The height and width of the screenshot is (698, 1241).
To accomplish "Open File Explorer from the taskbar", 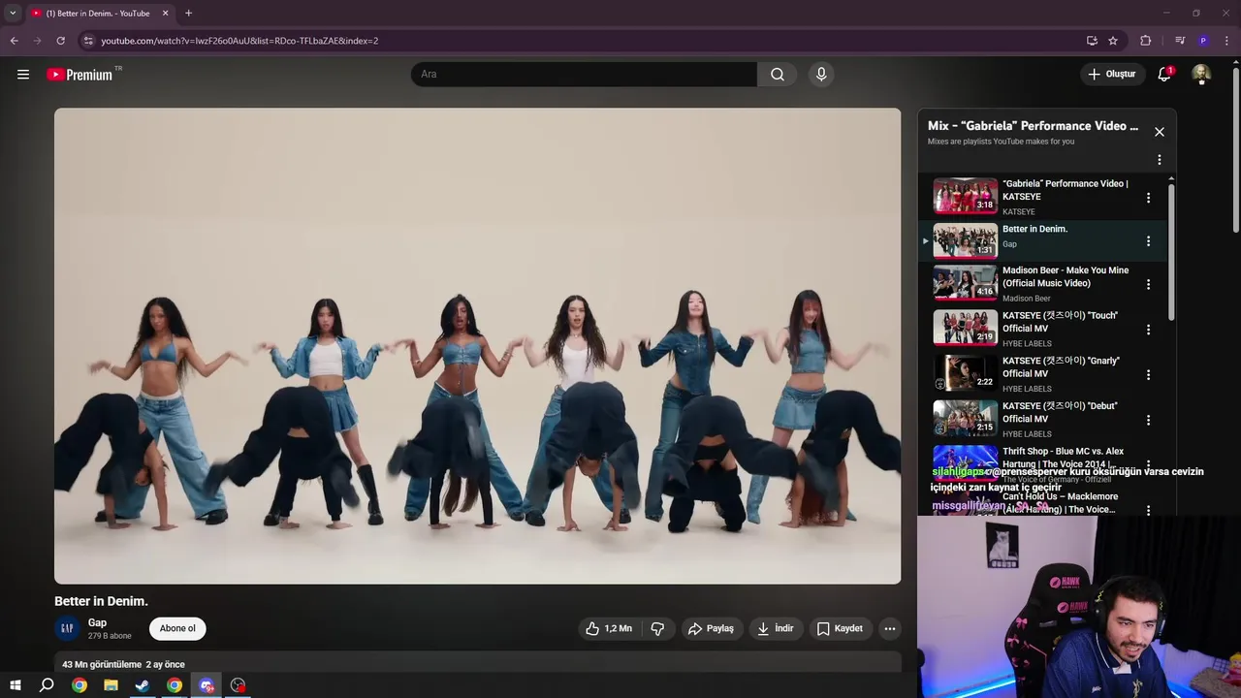I will click(111, 685).
